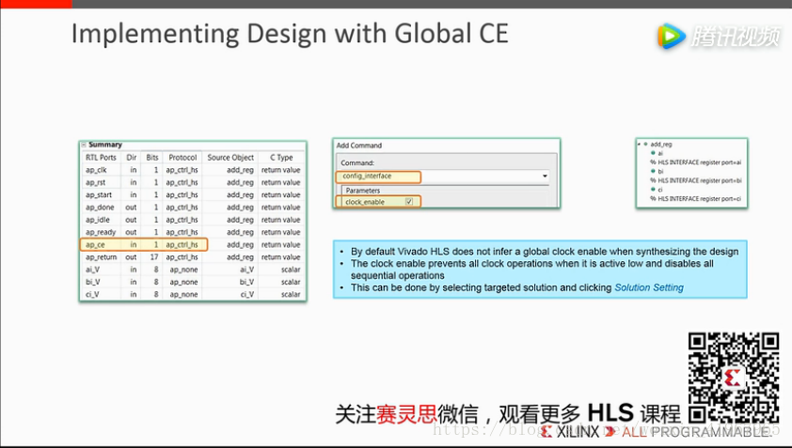Click the Tencent Video play logo icon
792x448 pixels.
pyautogui.click(x=672, y=37)
